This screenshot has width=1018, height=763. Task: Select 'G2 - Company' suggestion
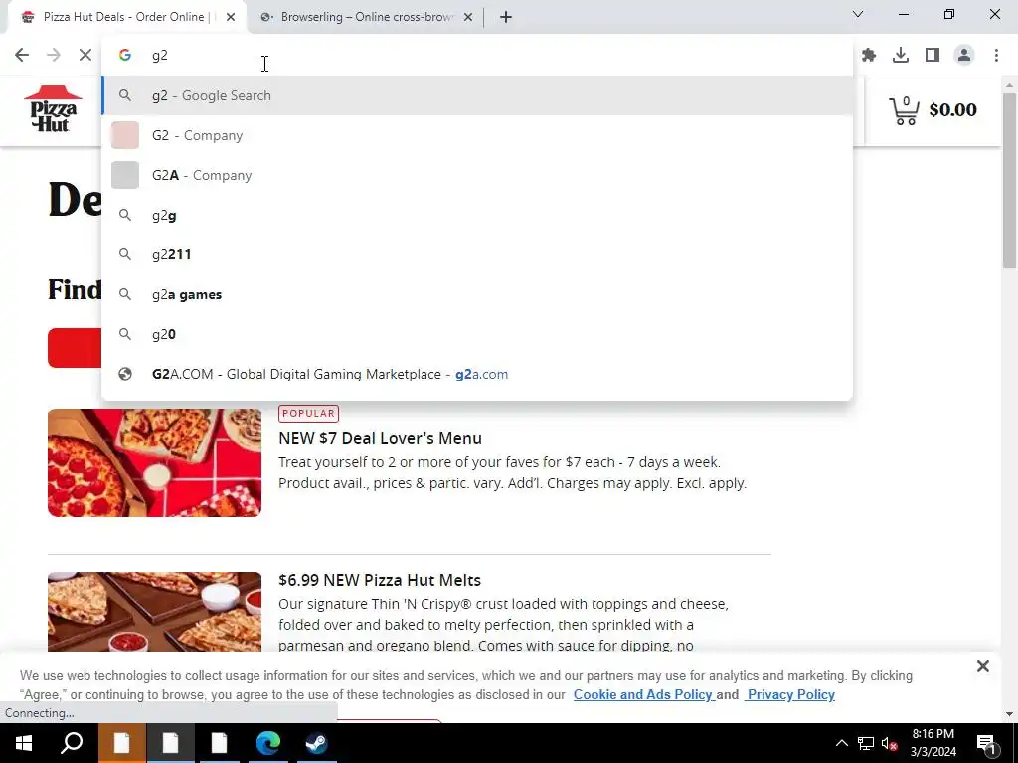coord(477,135)
